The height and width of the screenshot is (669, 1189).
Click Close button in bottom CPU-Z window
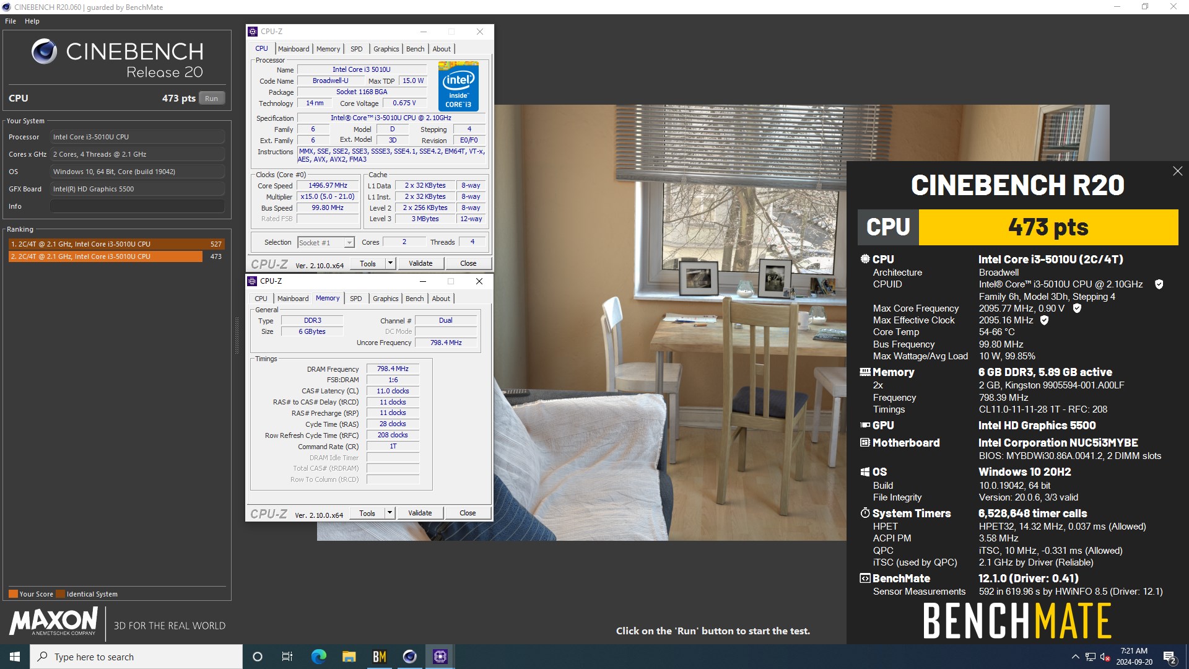tap(468, 513)
